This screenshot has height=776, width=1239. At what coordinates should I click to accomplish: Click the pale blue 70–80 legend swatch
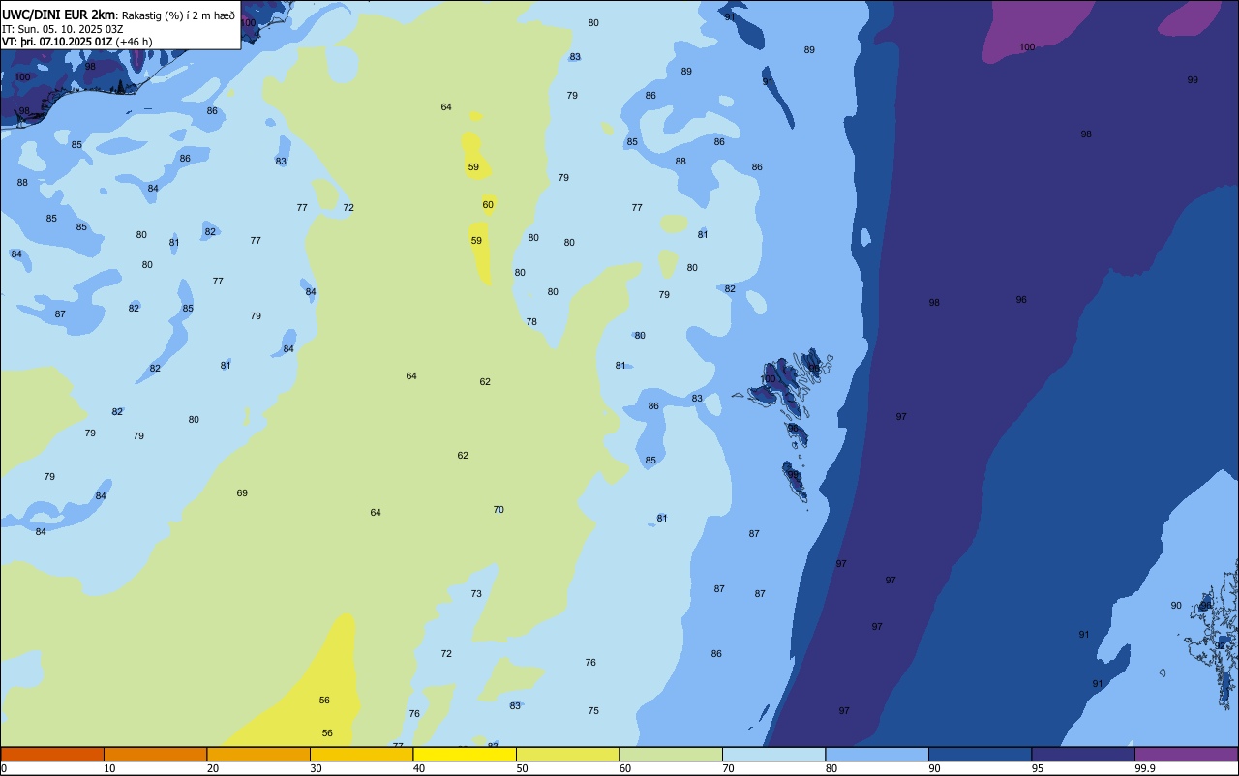pyautogui.click(x=773, y=754)
